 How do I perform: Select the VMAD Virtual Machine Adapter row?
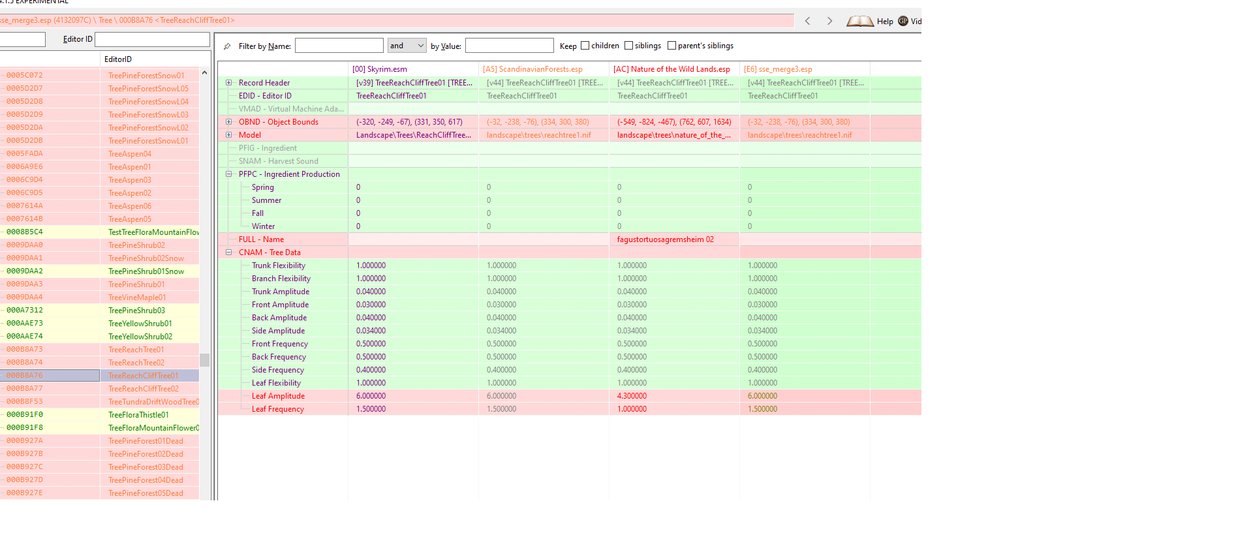[x=291, y=109]
